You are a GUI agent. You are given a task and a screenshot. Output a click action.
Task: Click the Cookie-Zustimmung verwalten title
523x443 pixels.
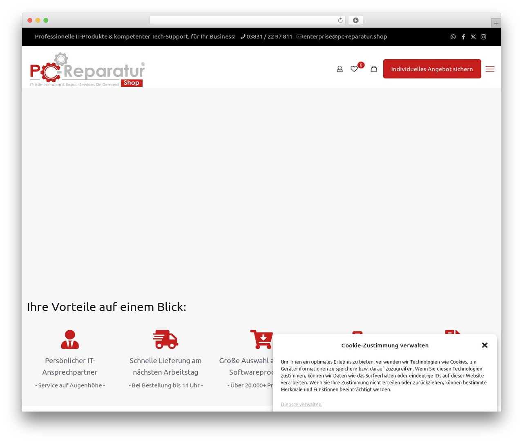[385, 345]
